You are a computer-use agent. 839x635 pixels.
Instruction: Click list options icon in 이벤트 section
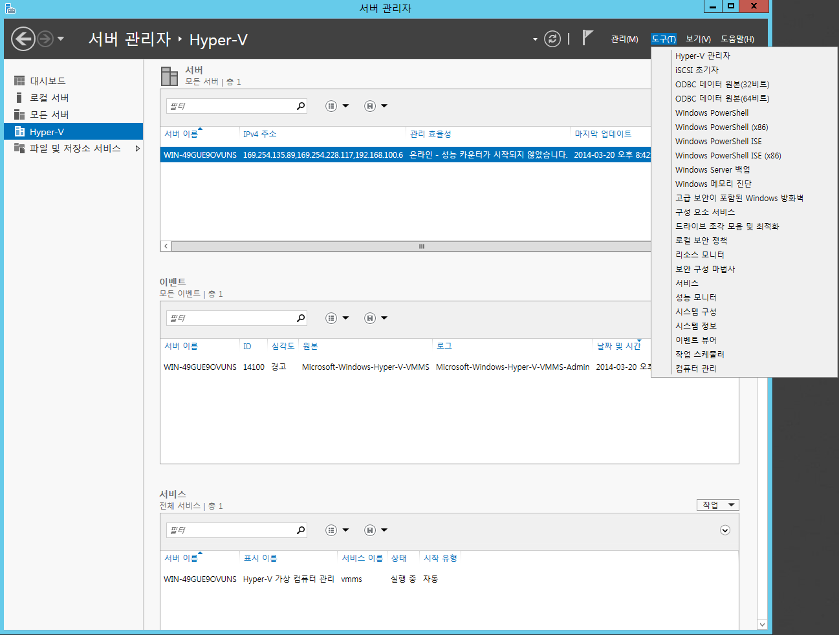331,318
